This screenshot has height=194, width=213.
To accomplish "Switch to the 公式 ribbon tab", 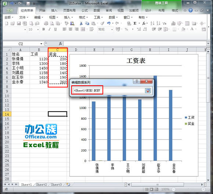I will [x=84, y=10].
